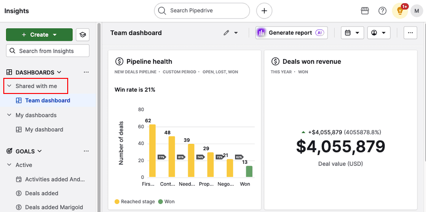Open the Goals section more options
Image resolution: width=426 pixels, height=212 pixels.
pos(86,151)
